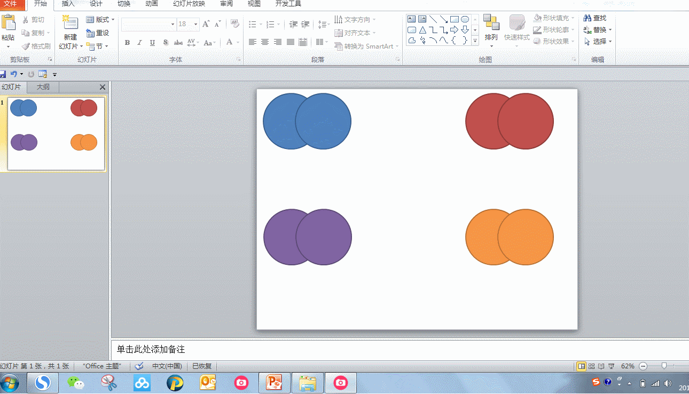Image resolution: width=689 pixels, height=394 pixels.
Task: Open the Animations (动画) ribbon tab
Action: click(152, 4)
